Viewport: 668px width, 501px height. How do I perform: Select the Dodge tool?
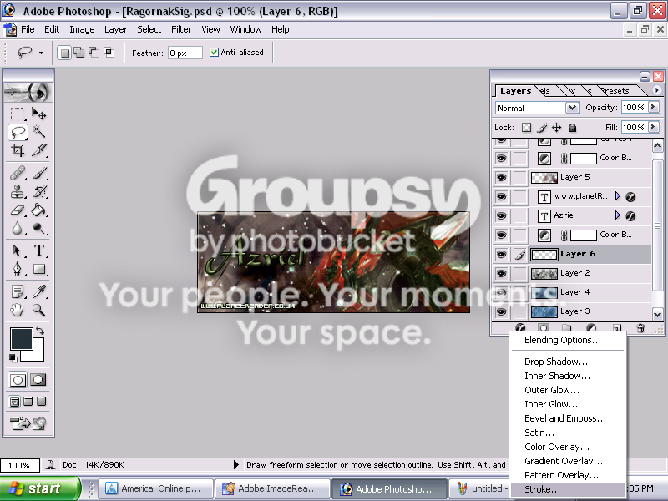(x=38, y=229)
